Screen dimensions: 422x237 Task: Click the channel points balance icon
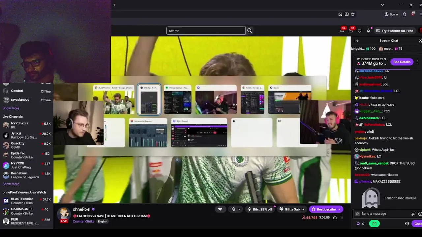coord(358,224)
